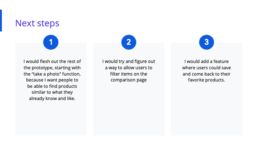Click text 'filter items on the'
Viewport: 268px width, 150px height.
pos(129,74)
